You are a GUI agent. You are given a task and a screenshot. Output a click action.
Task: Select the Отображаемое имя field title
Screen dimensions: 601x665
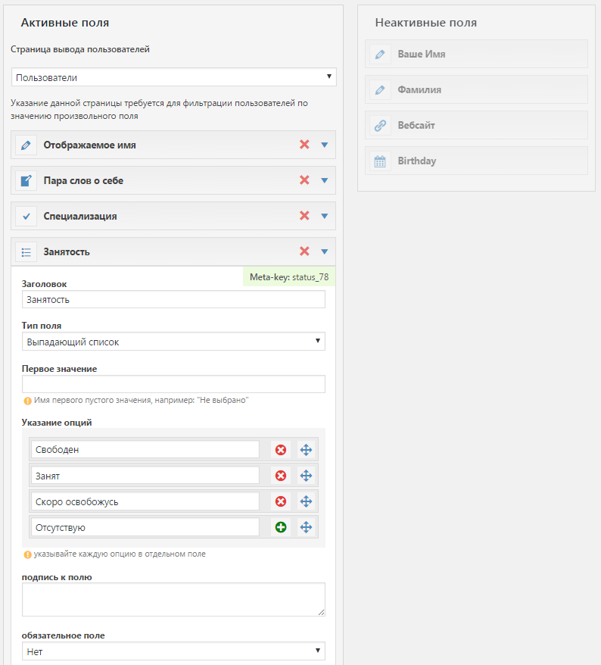click(x=89, y=145)
